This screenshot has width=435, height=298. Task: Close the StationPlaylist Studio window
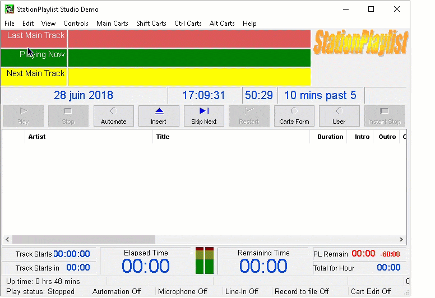coord(397,9)
